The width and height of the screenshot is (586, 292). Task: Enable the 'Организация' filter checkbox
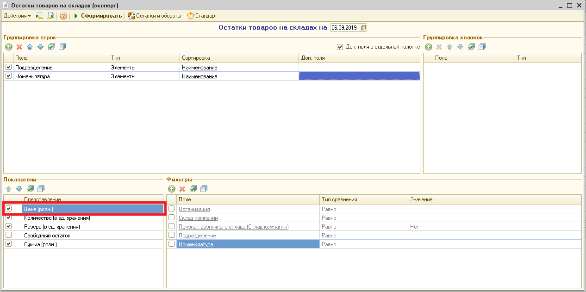point(171,209)
